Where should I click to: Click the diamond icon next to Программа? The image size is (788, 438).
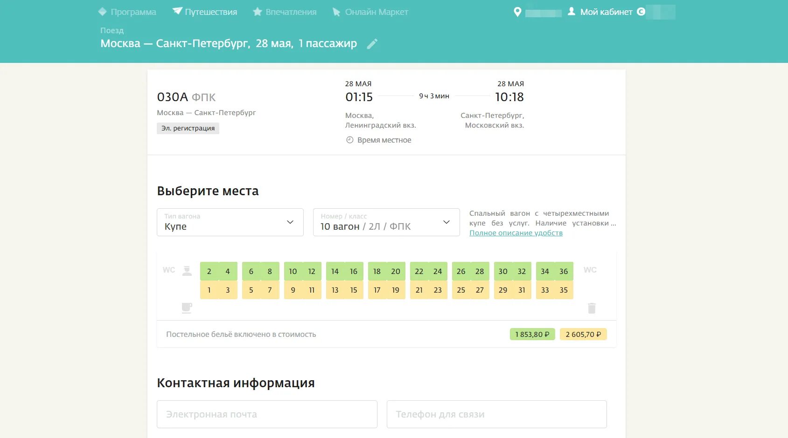(x=103, y=12)
